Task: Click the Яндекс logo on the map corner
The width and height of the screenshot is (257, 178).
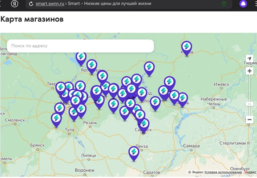Action: (x=250, y=172)
